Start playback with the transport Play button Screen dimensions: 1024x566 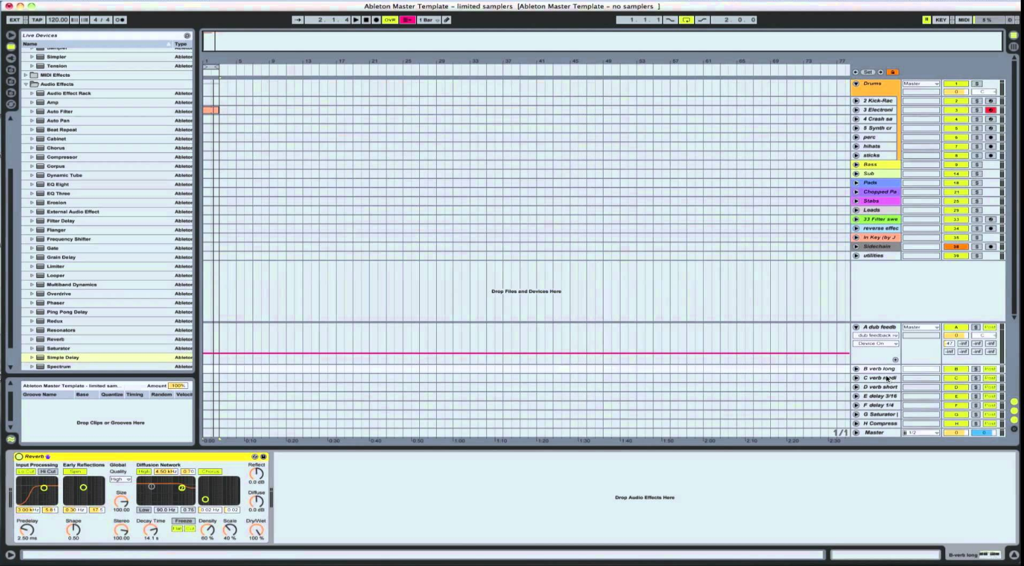coord(356,20)
